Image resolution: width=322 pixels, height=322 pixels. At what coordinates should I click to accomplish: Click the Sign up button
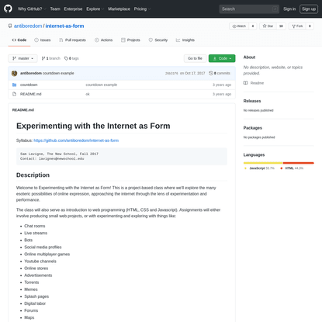tap(309, 9)
